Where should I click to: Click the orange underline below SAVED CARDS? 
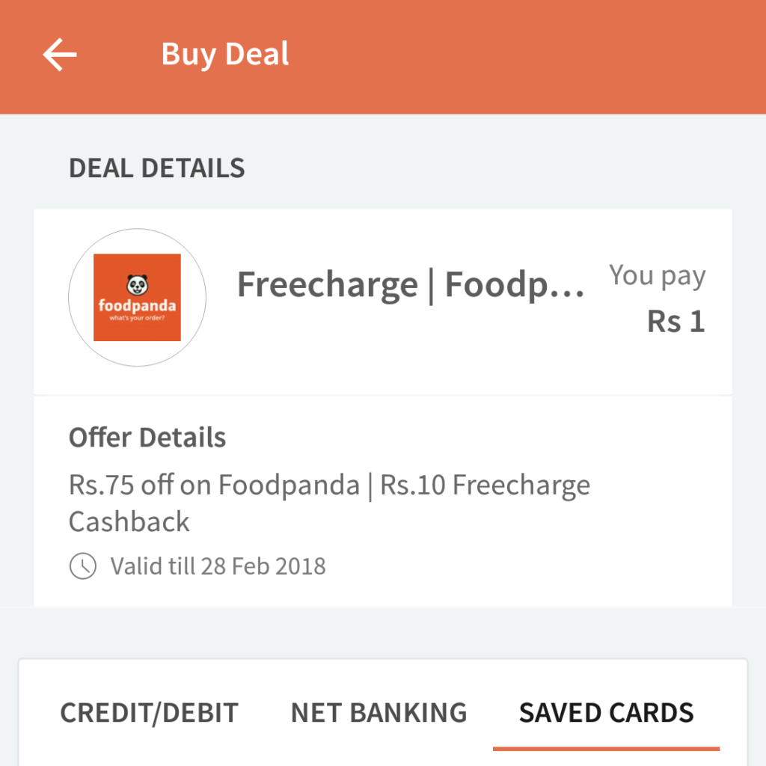pos(606,748)
